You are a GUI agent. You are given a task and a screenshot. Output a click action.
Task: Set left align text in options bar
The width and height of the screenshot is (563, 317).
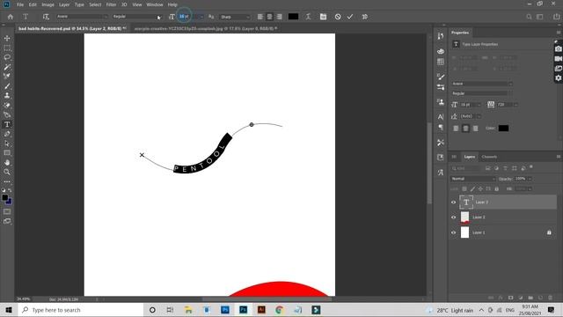pos(260,17)
